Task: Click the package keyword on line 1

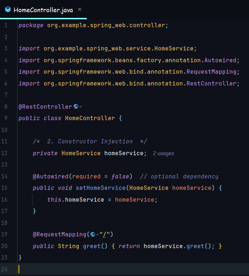Action: (x=31, y=25)
